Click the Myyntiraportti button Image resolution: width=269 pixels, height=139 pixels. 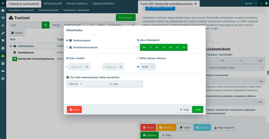pyautogui.click(x=224, y=128)
